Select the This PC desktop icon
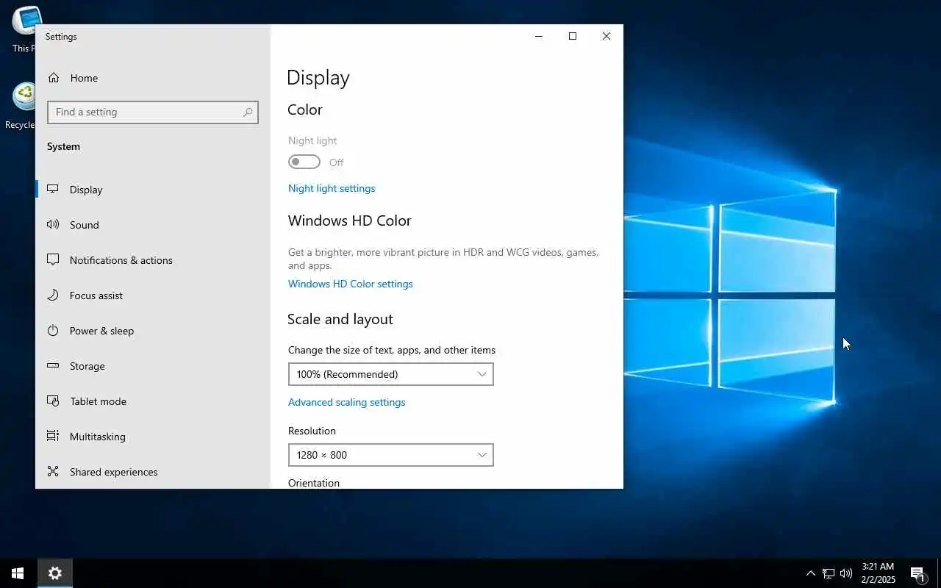This screenshot has width=941, height=588. click(x=23, y=29)
